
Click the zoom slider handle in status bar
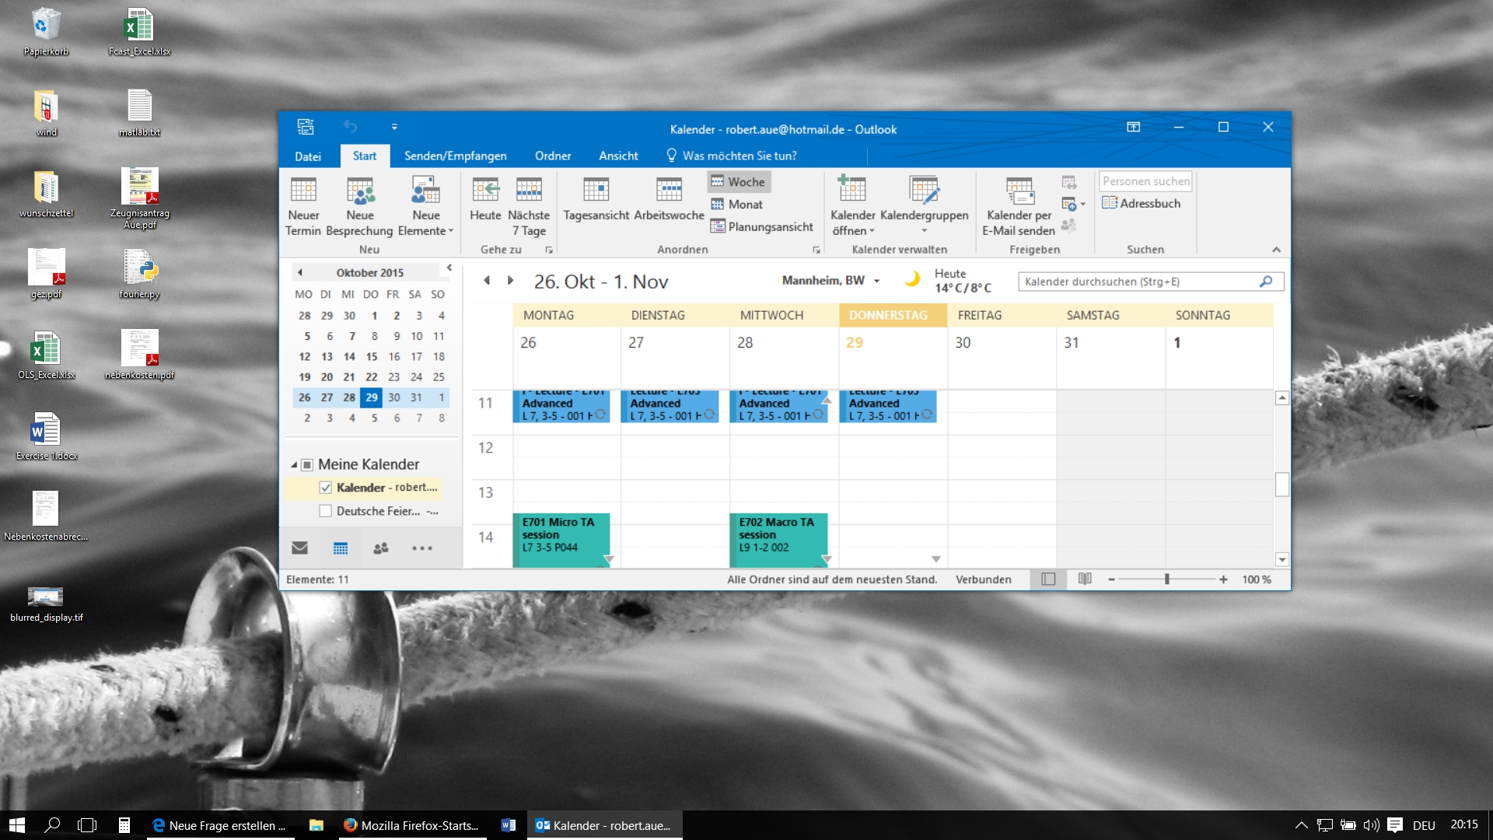pos(1167,579)
